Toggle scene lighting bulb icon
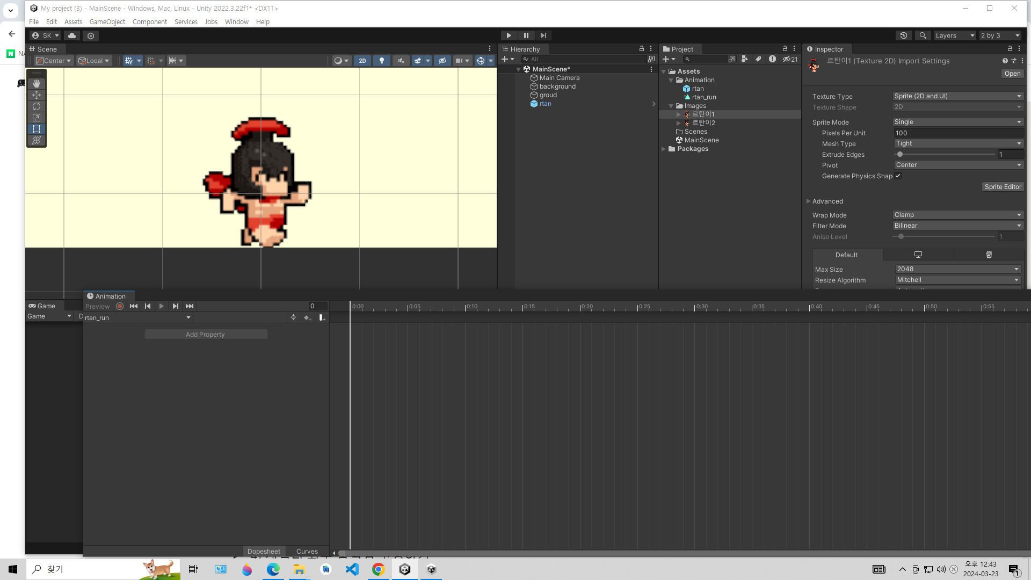Viewport: 1031px width, 580px height. click(382, 61)
